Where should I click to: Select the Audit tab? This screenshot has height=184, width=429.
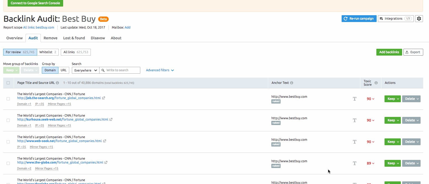tap(33, 38)
